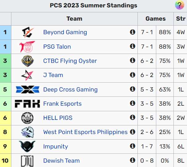The height and width of the screenshot is (167, 187).
Task: Click the CTBC Flying Oyster logo
Action: pos(27,61)
